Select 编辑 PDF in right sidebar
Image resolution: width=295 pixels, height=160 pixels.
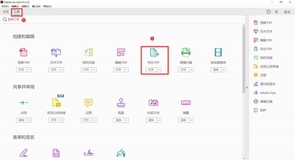[x=263, y=40]
